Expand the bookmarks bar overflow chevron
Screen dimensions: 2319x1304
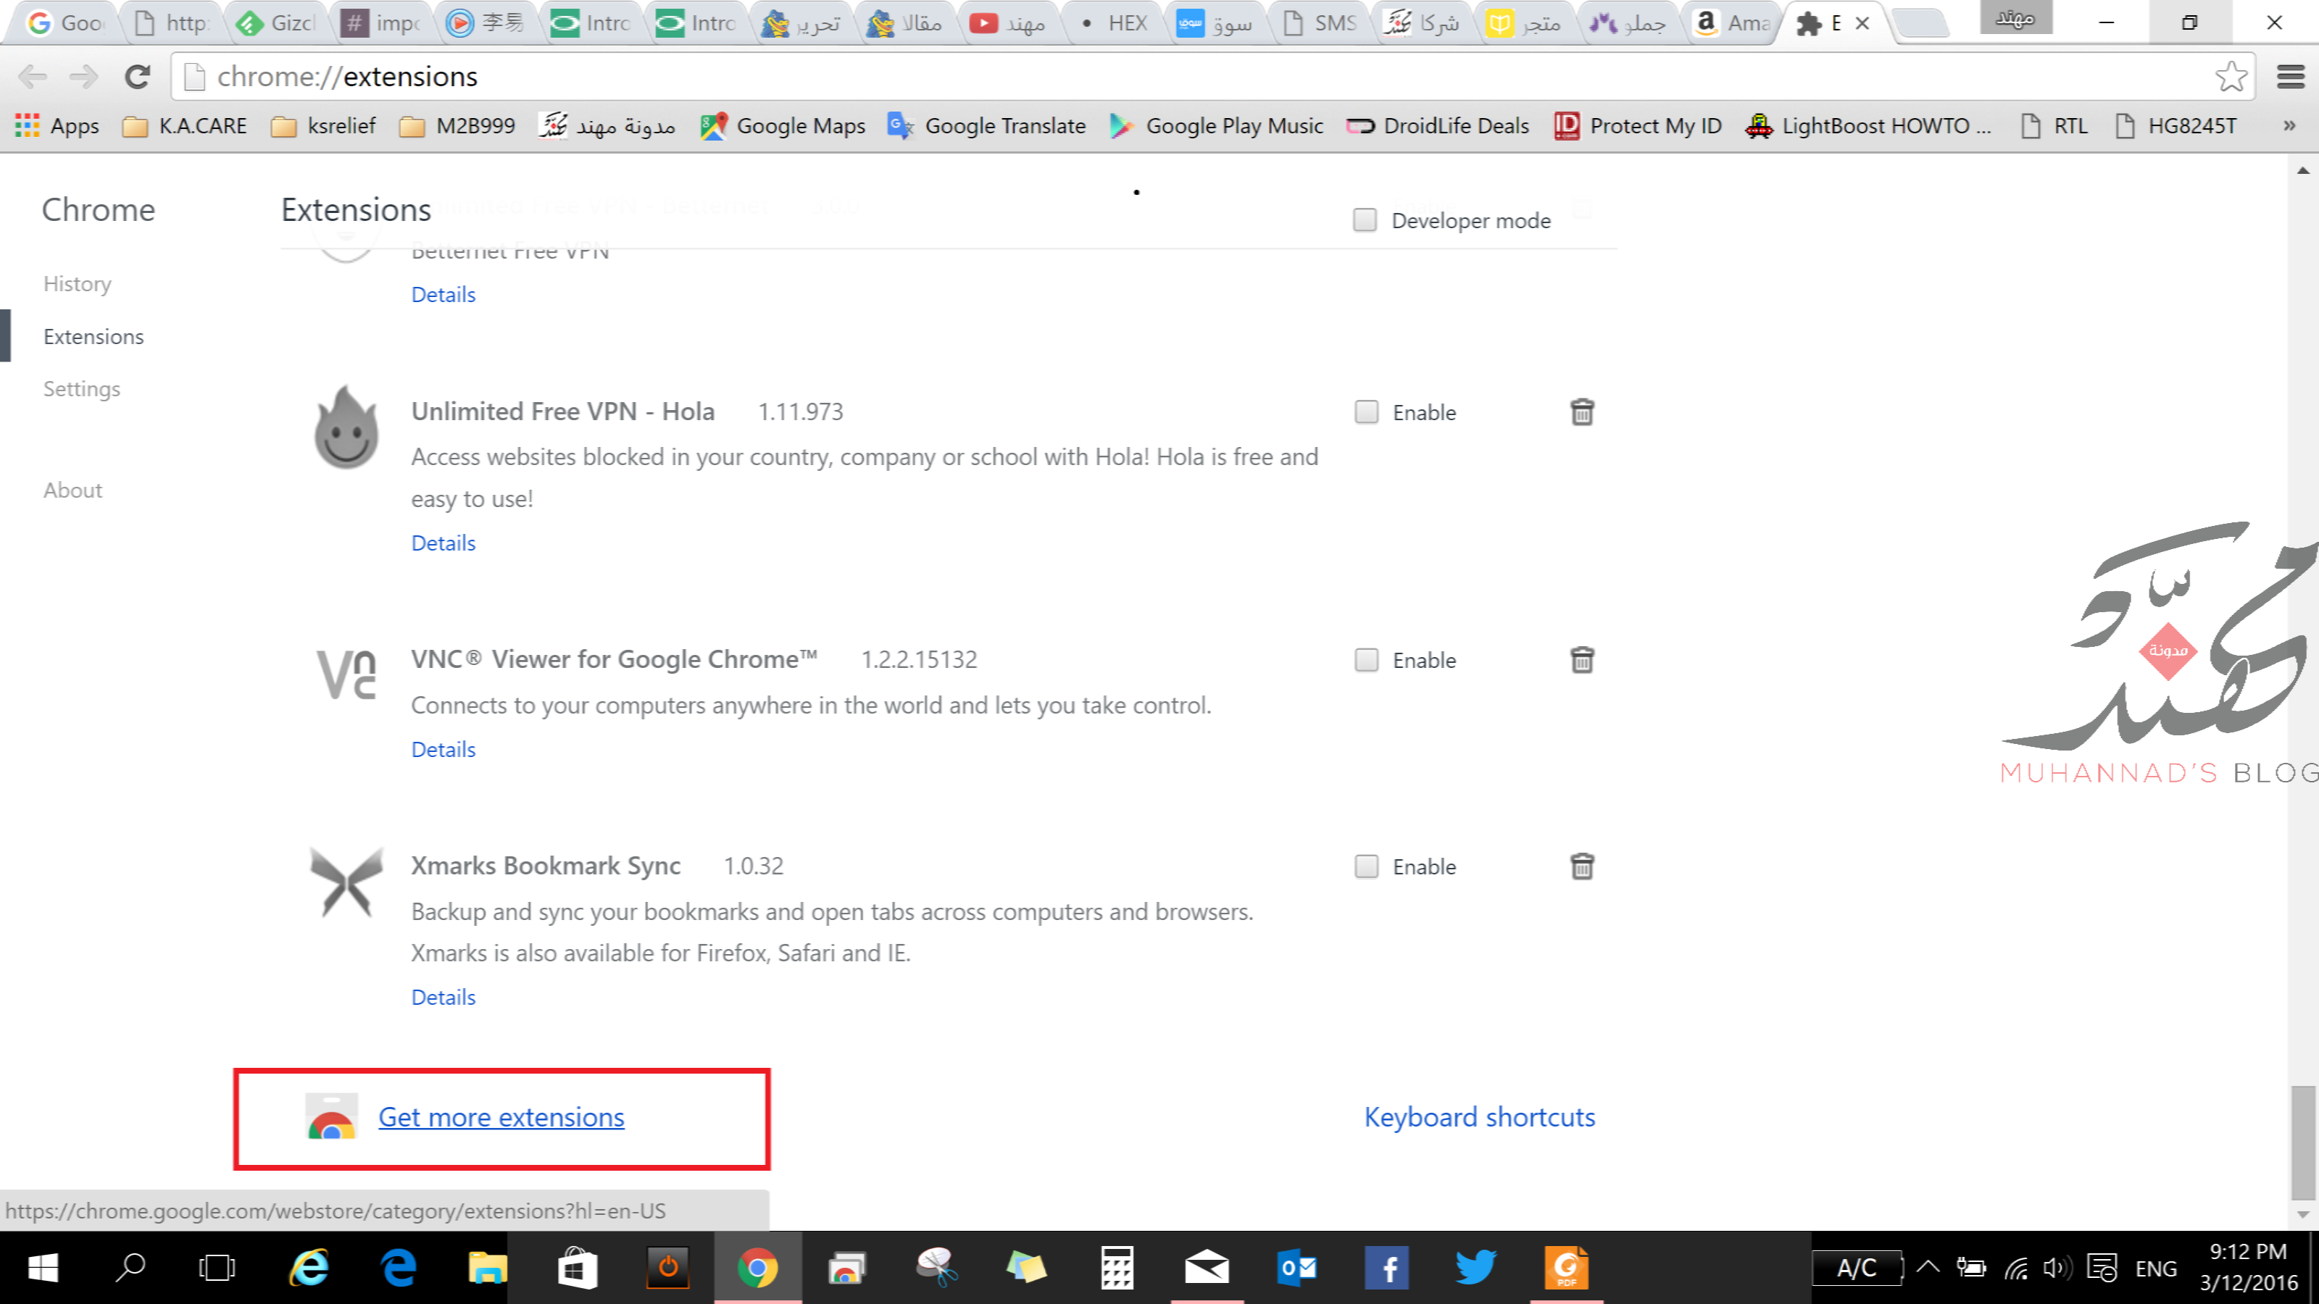[x=2289, y=126]
